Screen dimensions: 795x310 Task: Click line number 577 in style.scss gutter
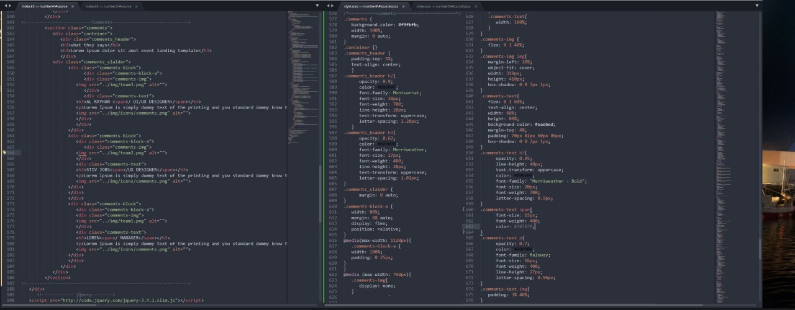pyautogui.click(x=334, y=19)
